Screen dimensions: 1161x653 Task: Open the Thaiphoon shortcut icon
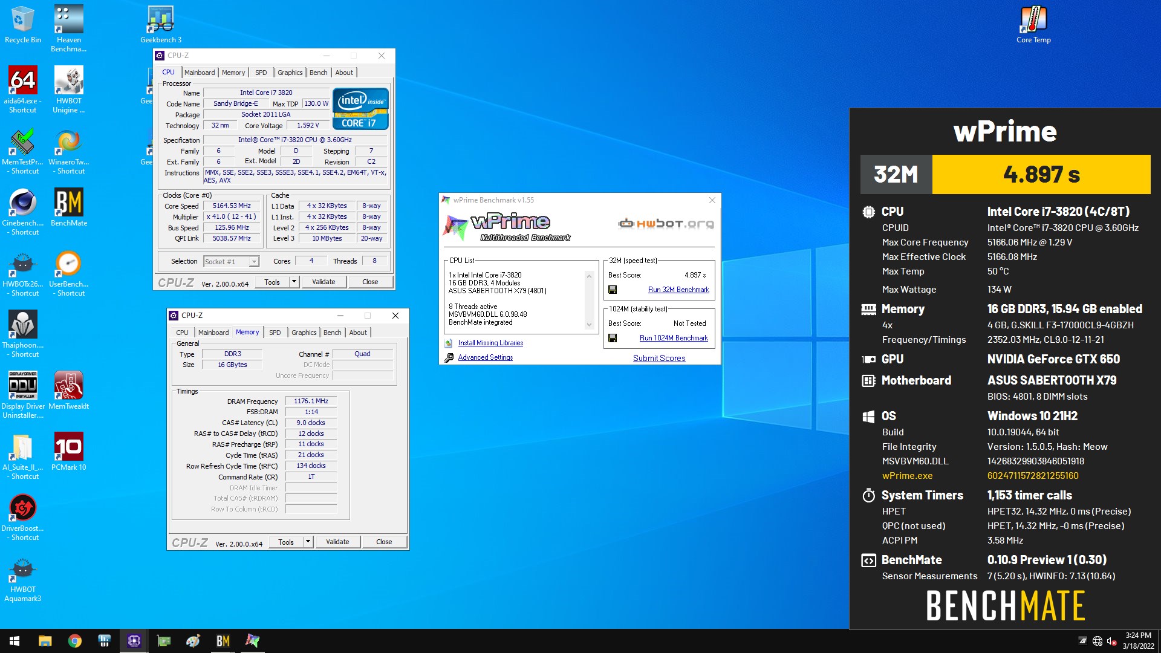[23, 334]
